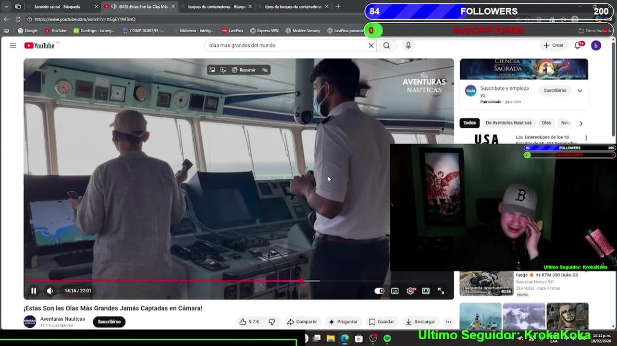
Task: Mute the video volume
Action: pos(50,291)
